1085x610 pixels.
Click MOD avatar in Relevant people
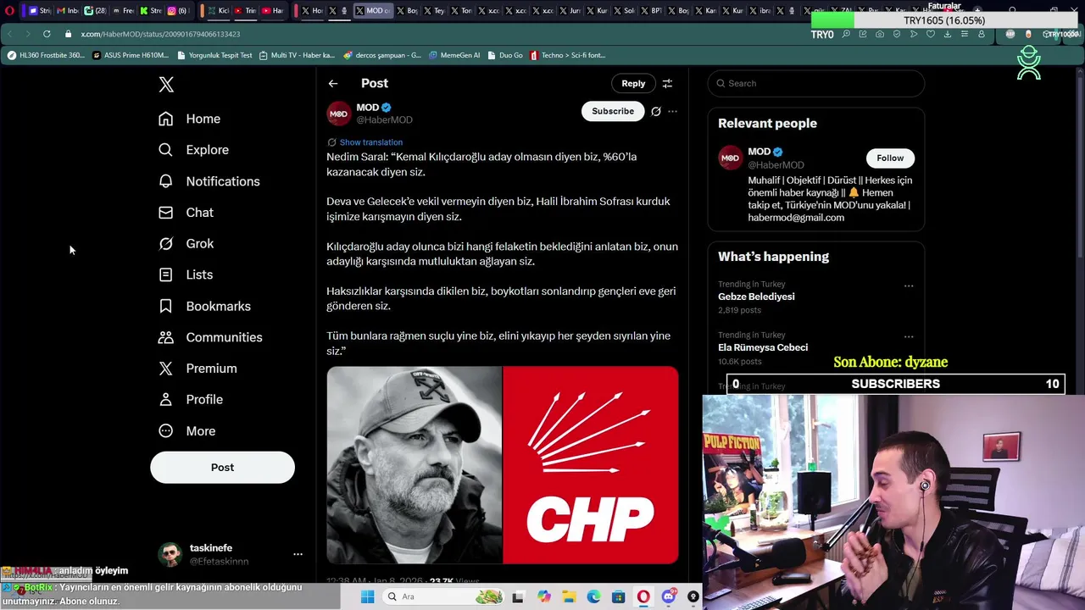730,158
